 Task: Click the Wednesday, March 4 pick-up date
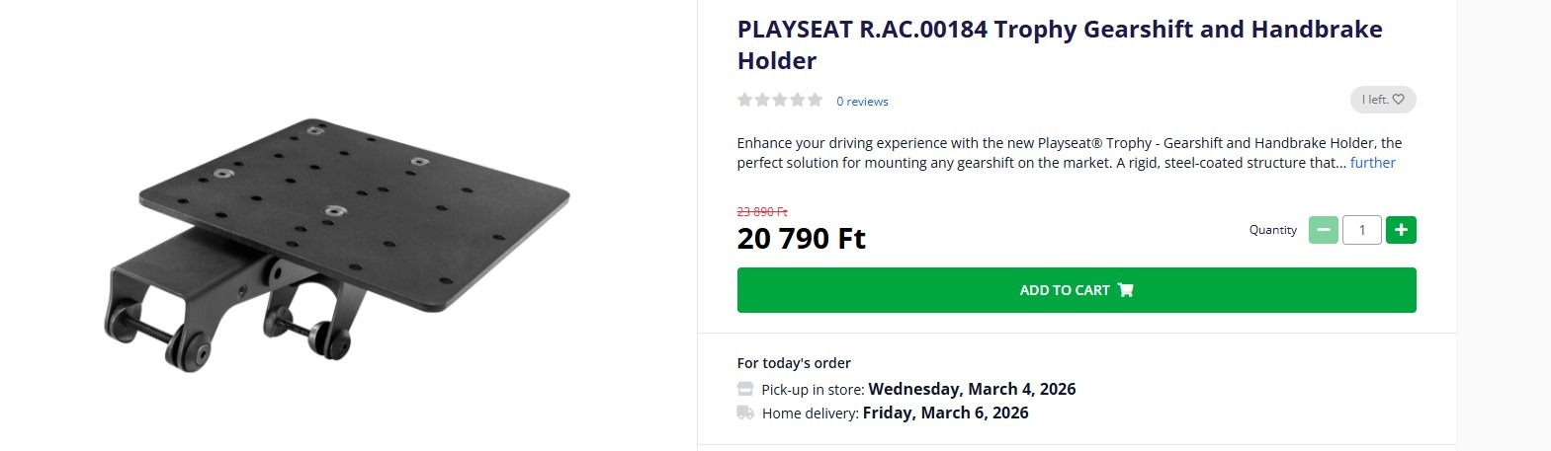pyautogui.click(x=972, y=389)
